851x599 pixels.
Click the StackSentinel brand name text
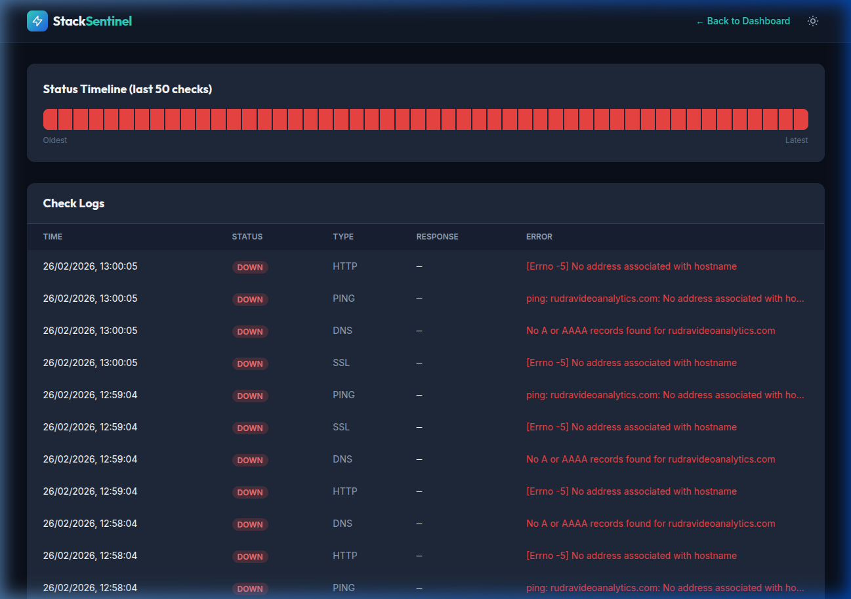[93, 21]
